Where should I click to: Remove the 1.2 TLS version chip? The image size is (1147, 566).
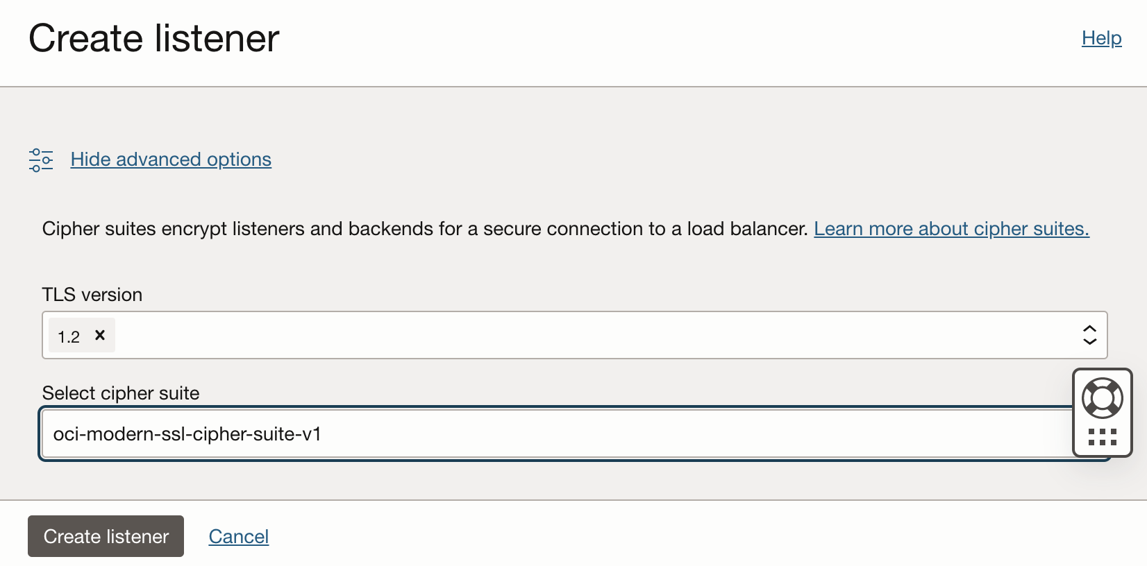[100, 336]
